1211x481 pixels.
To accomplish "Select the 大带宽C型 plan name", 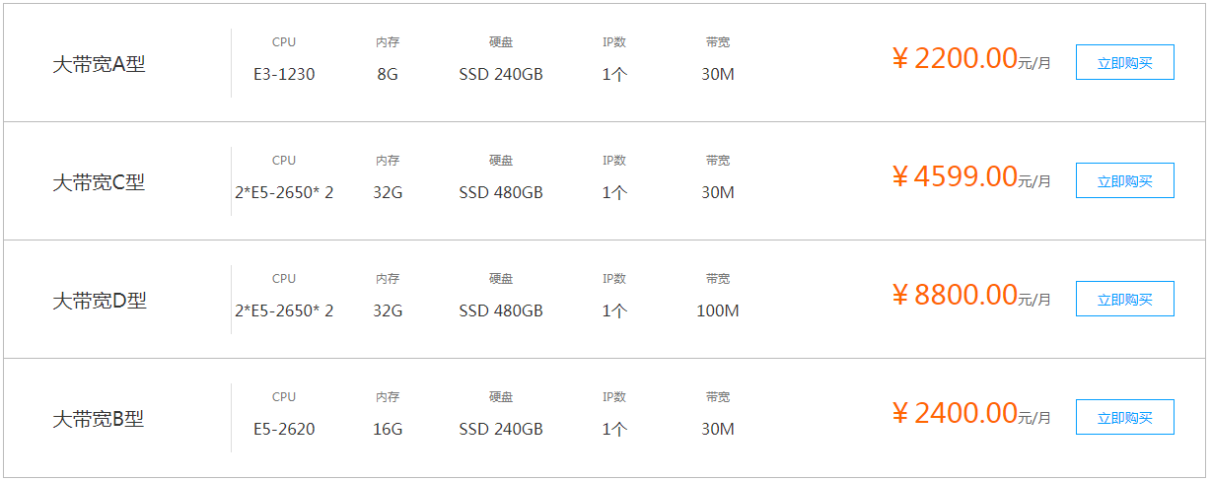I will point(99,182).
